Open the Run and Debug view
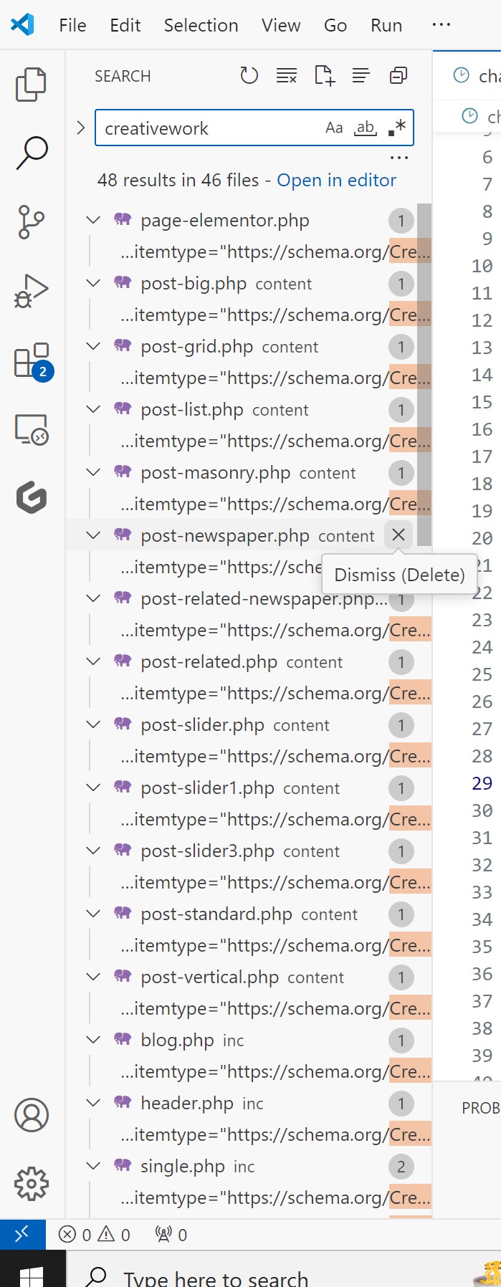The height and width of the screenshot is (1287, 501). tap(32, 290)
